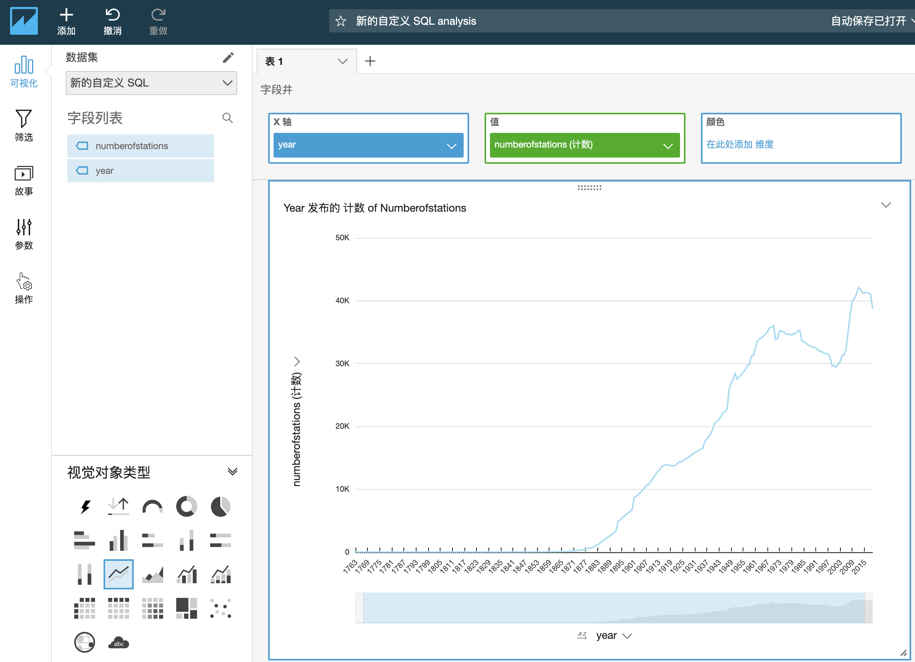Click the add table plus icon tab
Screen dimensions: 915x662
point(370,60)
